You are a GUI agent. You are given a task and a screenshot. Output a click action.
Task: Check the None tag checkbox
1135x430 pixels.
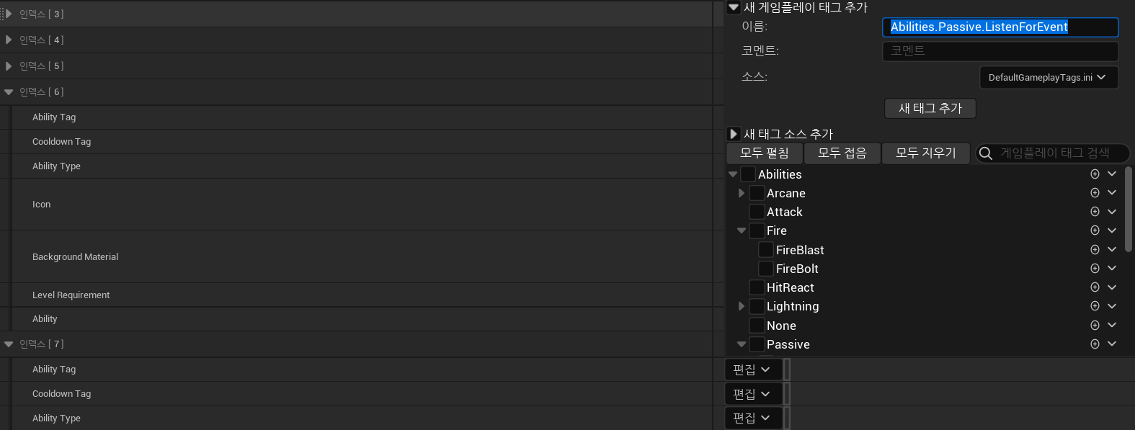[757, 326]
